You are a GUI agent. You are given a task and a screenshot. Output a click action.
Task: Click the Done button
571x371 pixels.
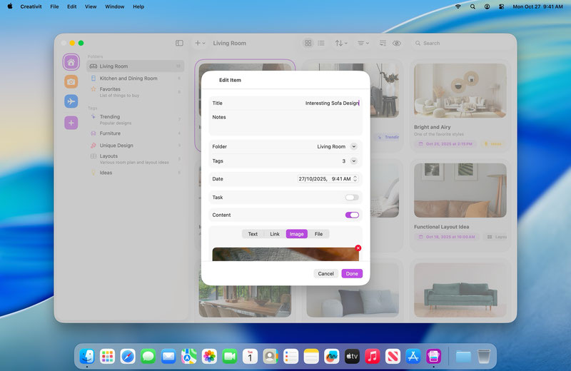pos(352,274)
